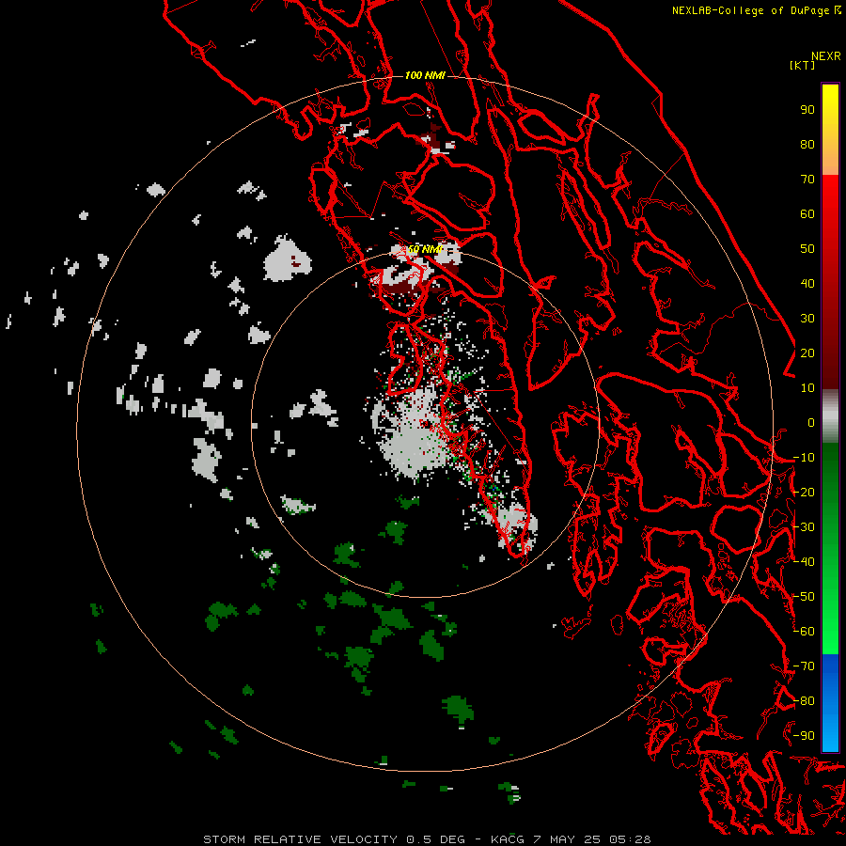Click the 10 value on the velocity scale

point(807,388)
